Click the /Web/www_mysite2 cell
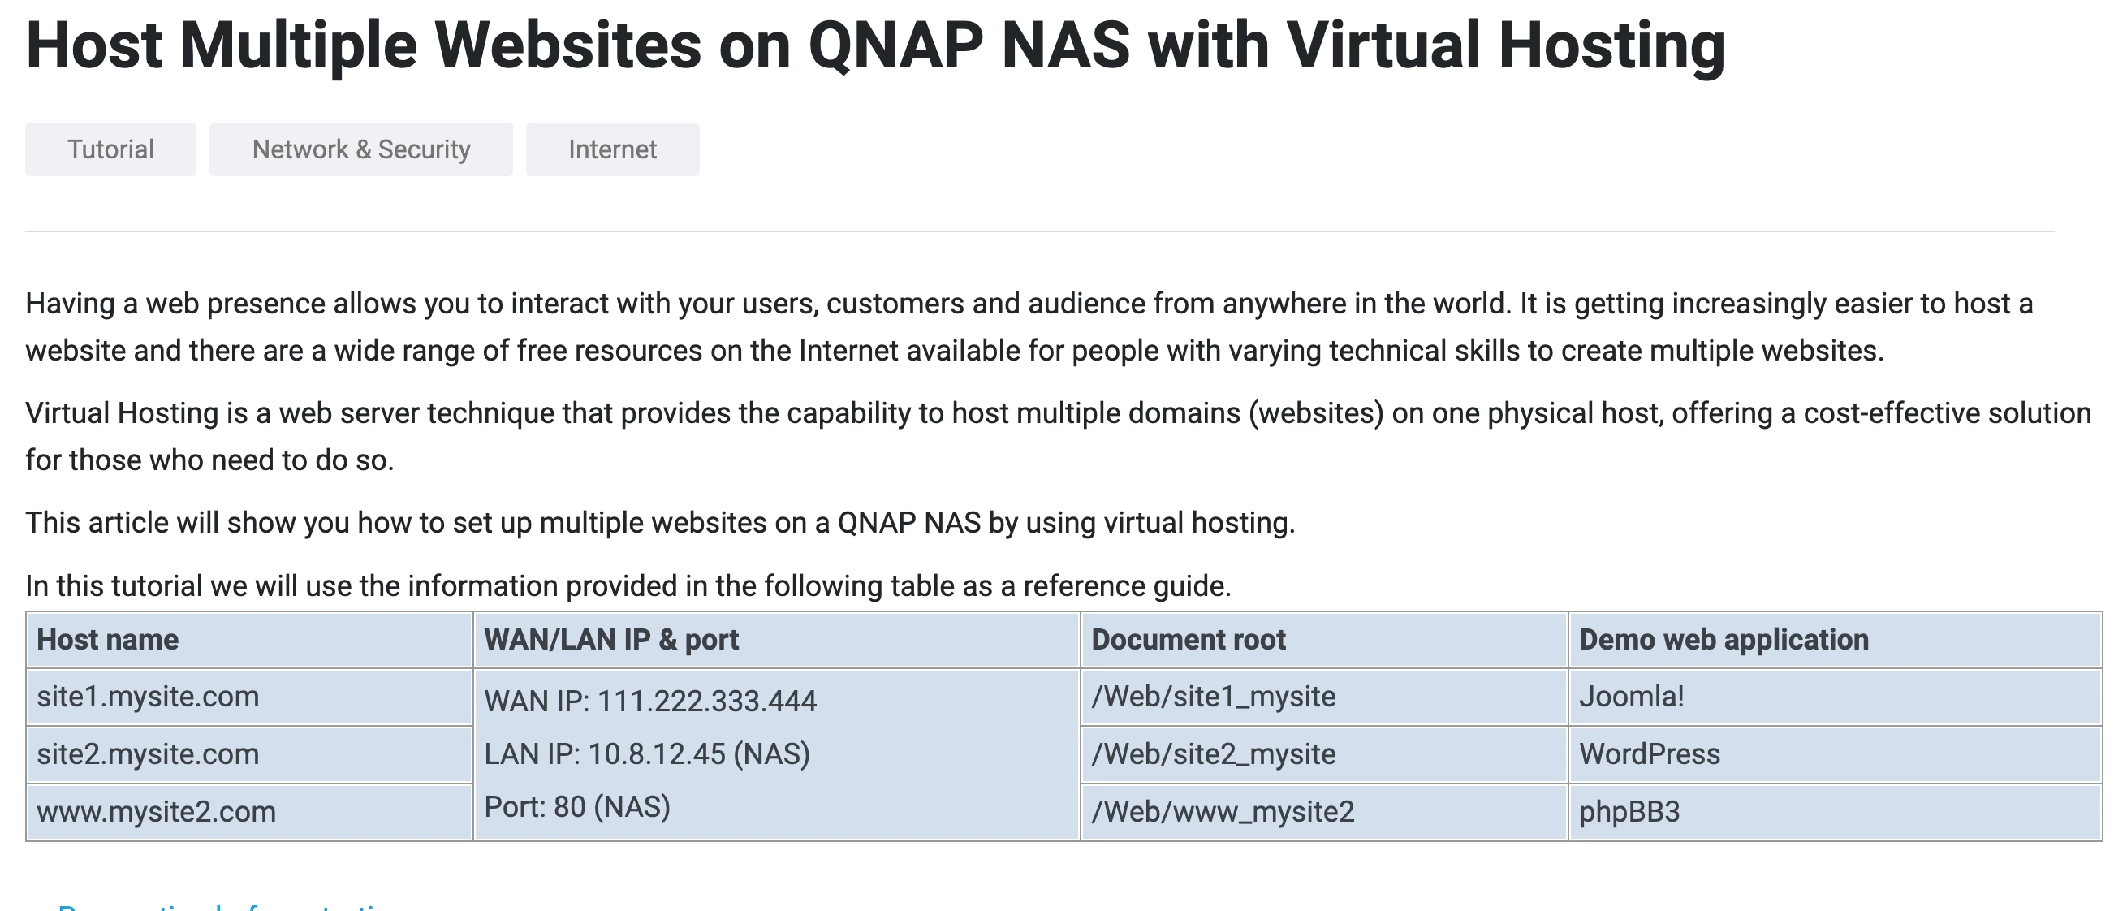The height and width of the screenshot is (911, 2127). pyautogui.click(x=1222, y=811)
